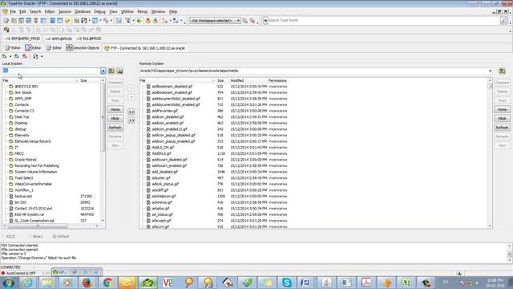Select the Toad Select local folder
The width and height of the screenshot is (513, 289).
[x=23, y=178]
